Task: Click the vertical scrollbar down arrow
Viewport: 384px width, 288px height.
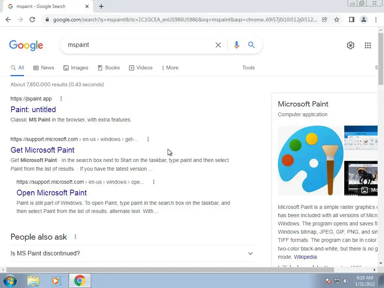Action: click(381, 263)
